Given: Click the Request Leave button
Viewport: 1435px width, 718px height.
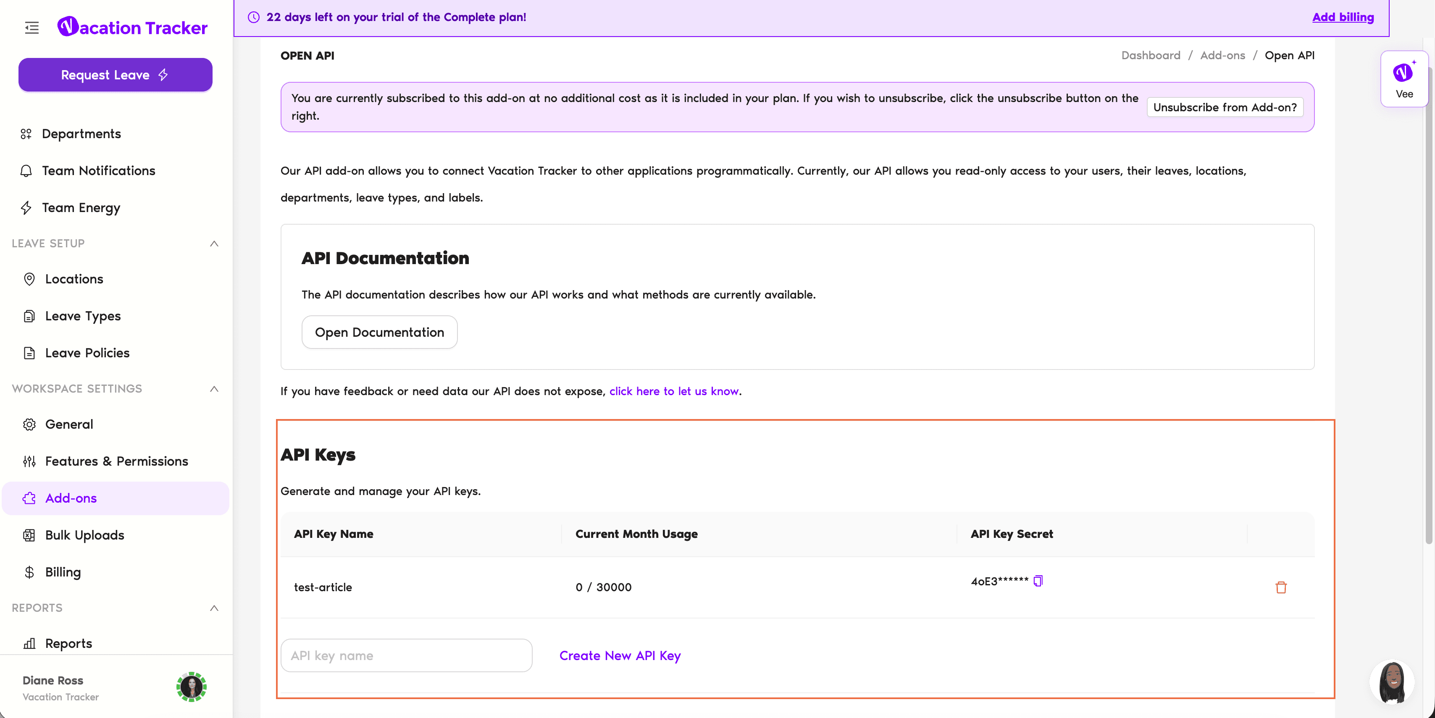Looking at the screenshot, I should (x=115, y=75).
